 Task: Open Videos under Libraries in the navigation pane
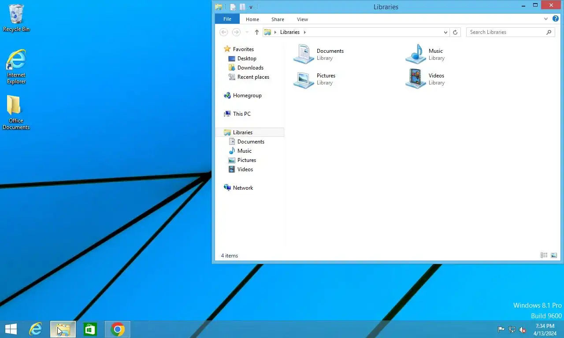pyautogui.click(x=241, y=169)
